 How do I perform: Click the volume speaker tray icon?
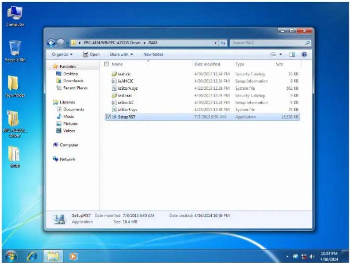pos(312,256)
